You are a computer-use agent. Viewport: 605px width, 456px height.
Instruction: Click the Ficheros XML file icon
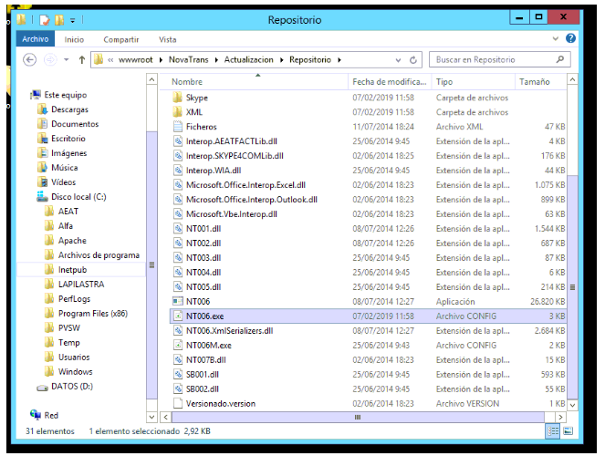[x=178, y=127]
